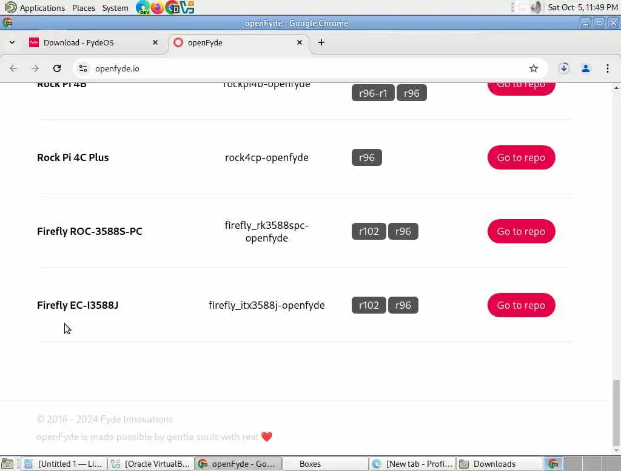Click the page vertical scrollbar thumb
Image resolution: width=621 pixels, height=471 pixels.
click(x=616, y=413)
